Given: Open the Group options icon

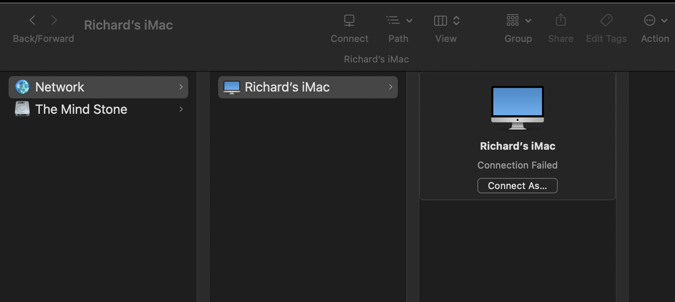Looking at the screenshot, I should [x=513, y=20].
